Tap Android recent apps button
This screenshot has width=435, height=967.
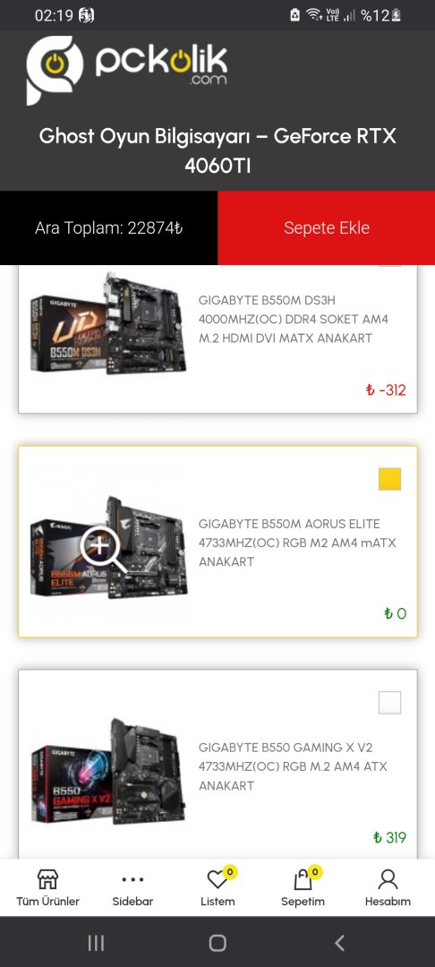(96, 942)
